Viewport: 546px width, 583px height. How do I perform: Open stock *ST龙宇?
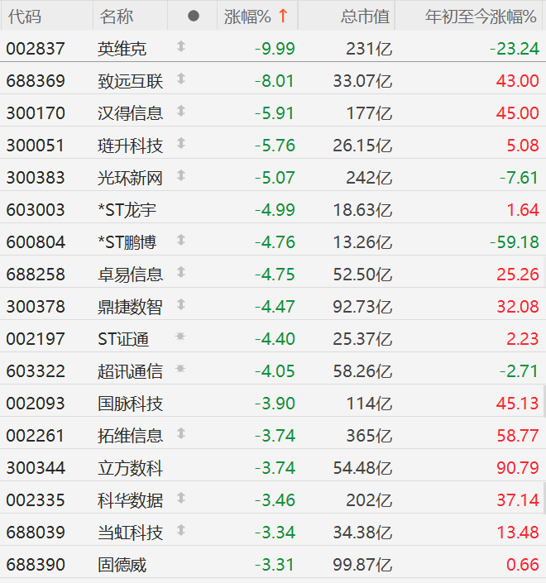tap(127, 210)
